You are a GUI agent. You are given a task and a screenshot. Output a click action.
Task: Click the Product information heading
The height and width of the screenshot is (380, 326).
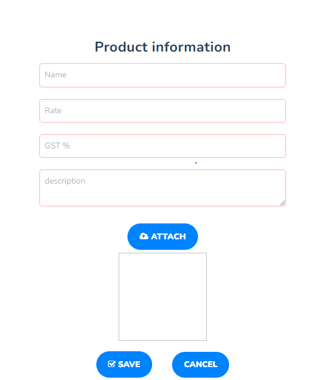[x=163, y=47]
